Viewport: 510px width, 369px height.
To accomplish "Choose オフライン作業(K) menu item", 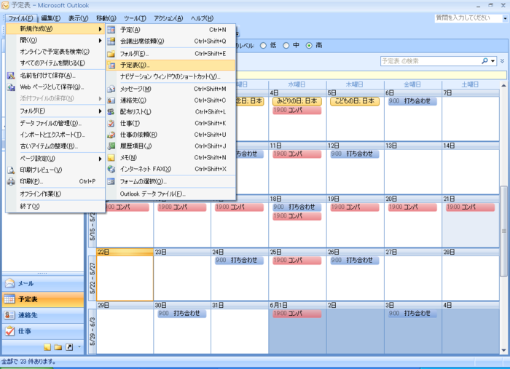I will click(55, 194).
